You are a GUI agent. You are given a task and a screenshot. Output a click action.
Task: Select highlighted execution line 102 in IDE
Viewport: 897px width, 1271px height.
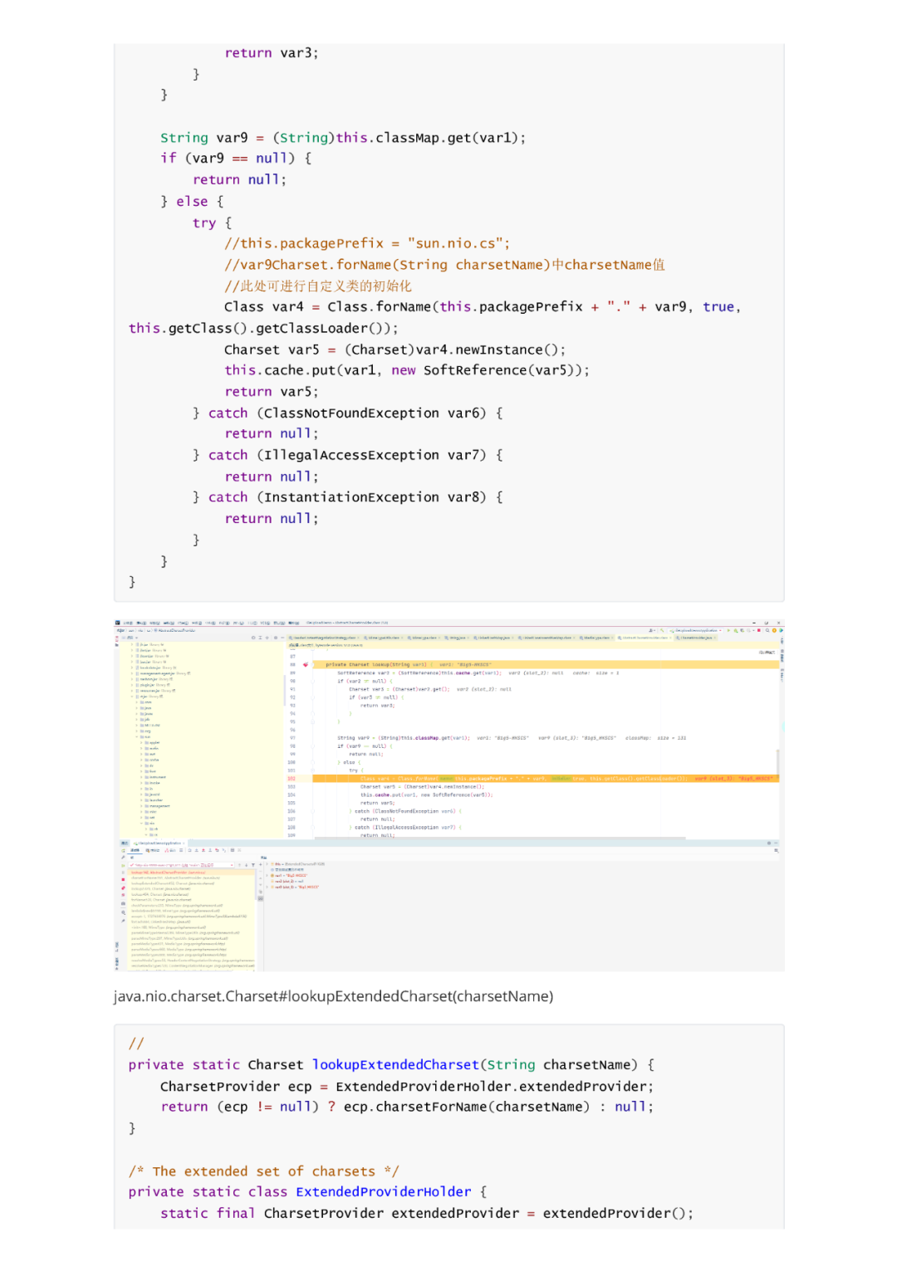pyautogui.click(x=546, y=779)
